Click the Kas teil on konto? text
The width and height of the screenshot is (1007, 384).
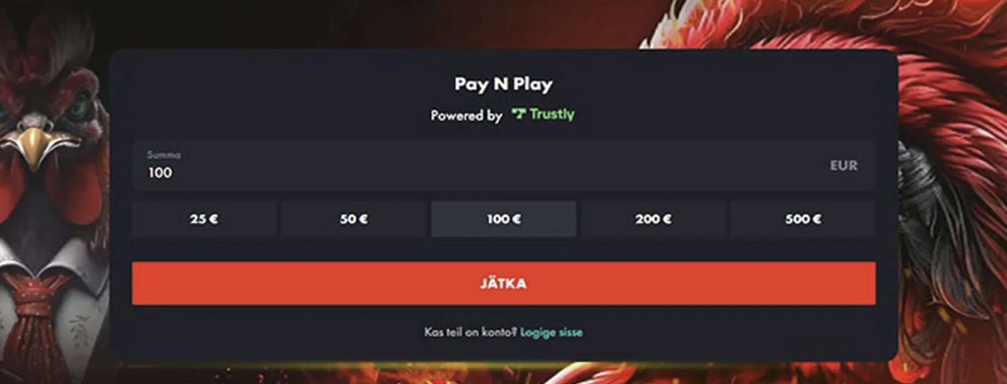pos(471,332)
